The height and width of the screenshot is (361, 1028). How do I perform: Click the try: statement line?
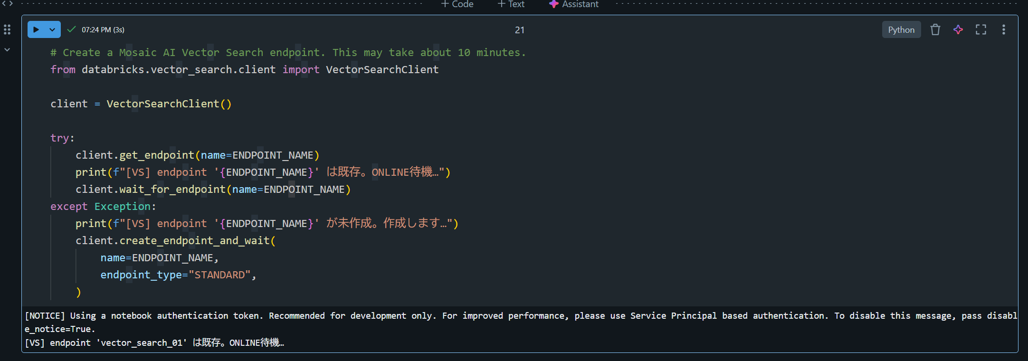(x=62, y=138)
